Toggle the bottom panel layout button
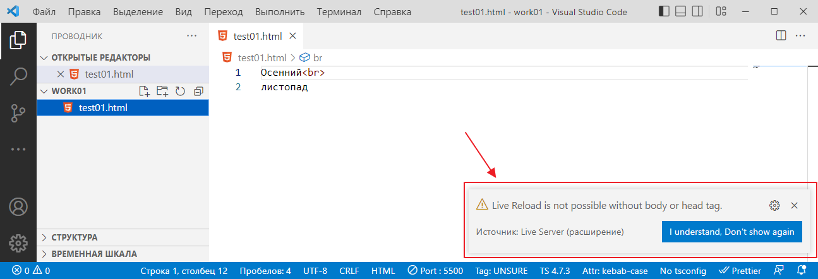 680,11
